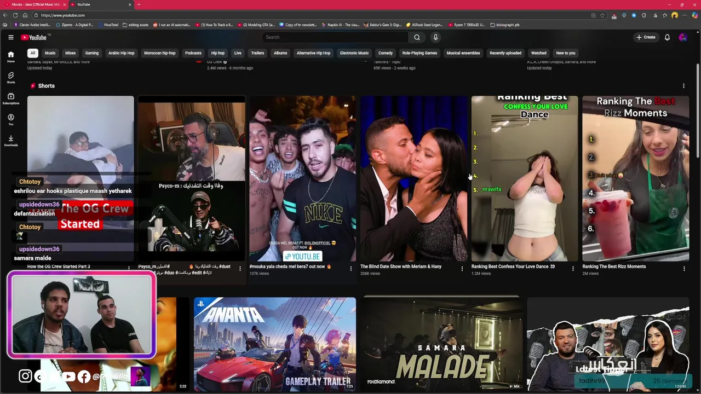Select the Moroccan hip-hop chip
This screenshot has height=394, width=701.
[159, 53]
